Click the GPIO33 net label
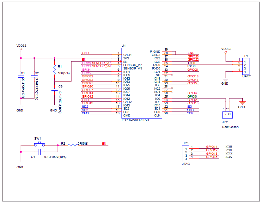The width and height of the screenshot is (262, 204). pyautogui.click(x=88, y=80)
